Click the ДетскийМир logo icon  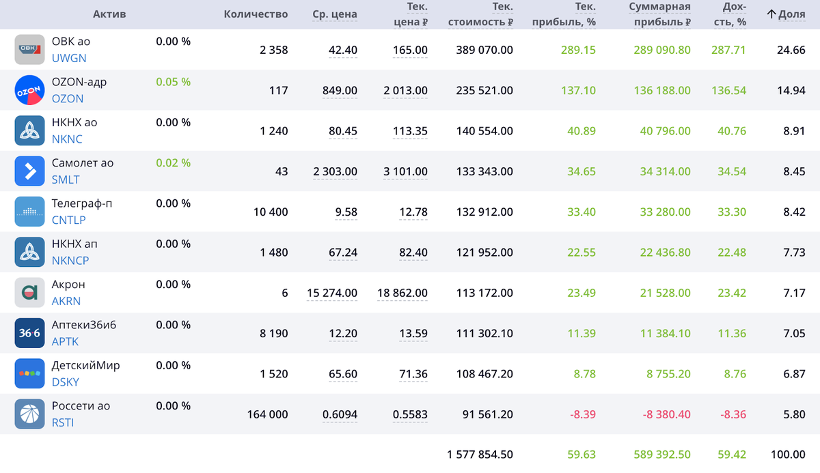pyautogui.click(x=29, y=373)
